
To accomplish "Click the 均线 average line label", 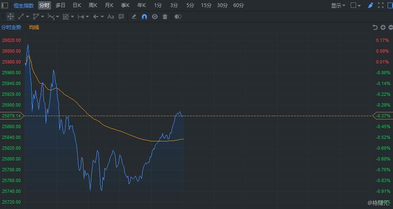I will coord(34,27).
